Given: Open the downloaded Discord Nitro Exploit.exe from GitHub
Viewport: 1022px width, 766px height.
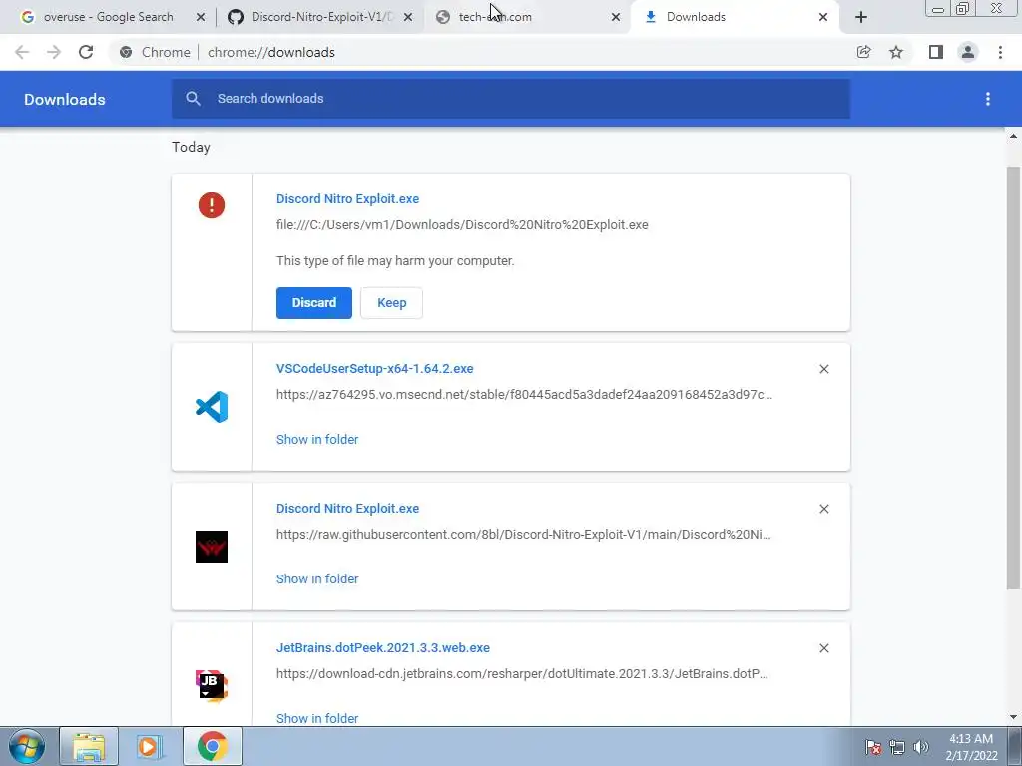Looking at the screenshot, I should point(347,508).
